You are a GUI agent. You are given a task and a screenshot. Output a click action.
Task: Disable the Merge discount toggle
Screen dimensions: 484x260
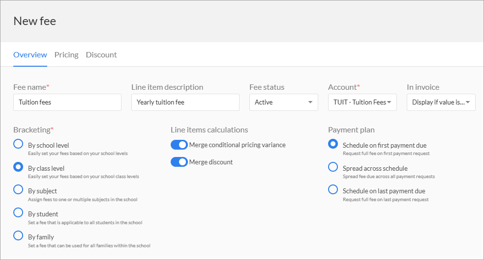(x=179, y=162)
